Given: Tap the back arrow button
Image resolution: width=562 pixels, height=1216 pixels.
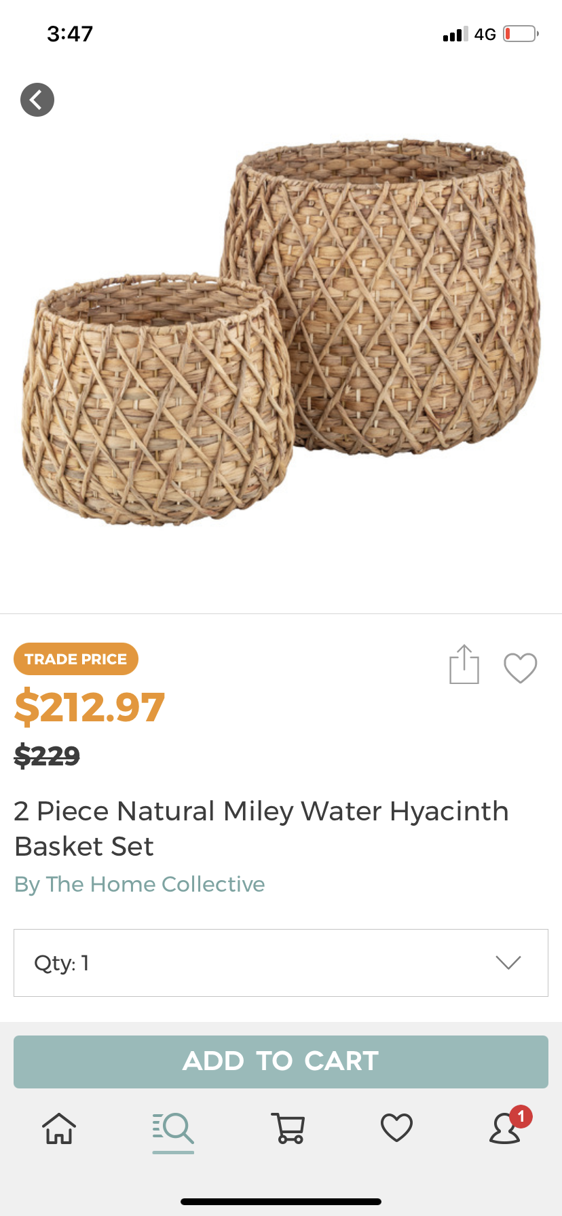Looking at the screenshot, I should coord(37,100).
